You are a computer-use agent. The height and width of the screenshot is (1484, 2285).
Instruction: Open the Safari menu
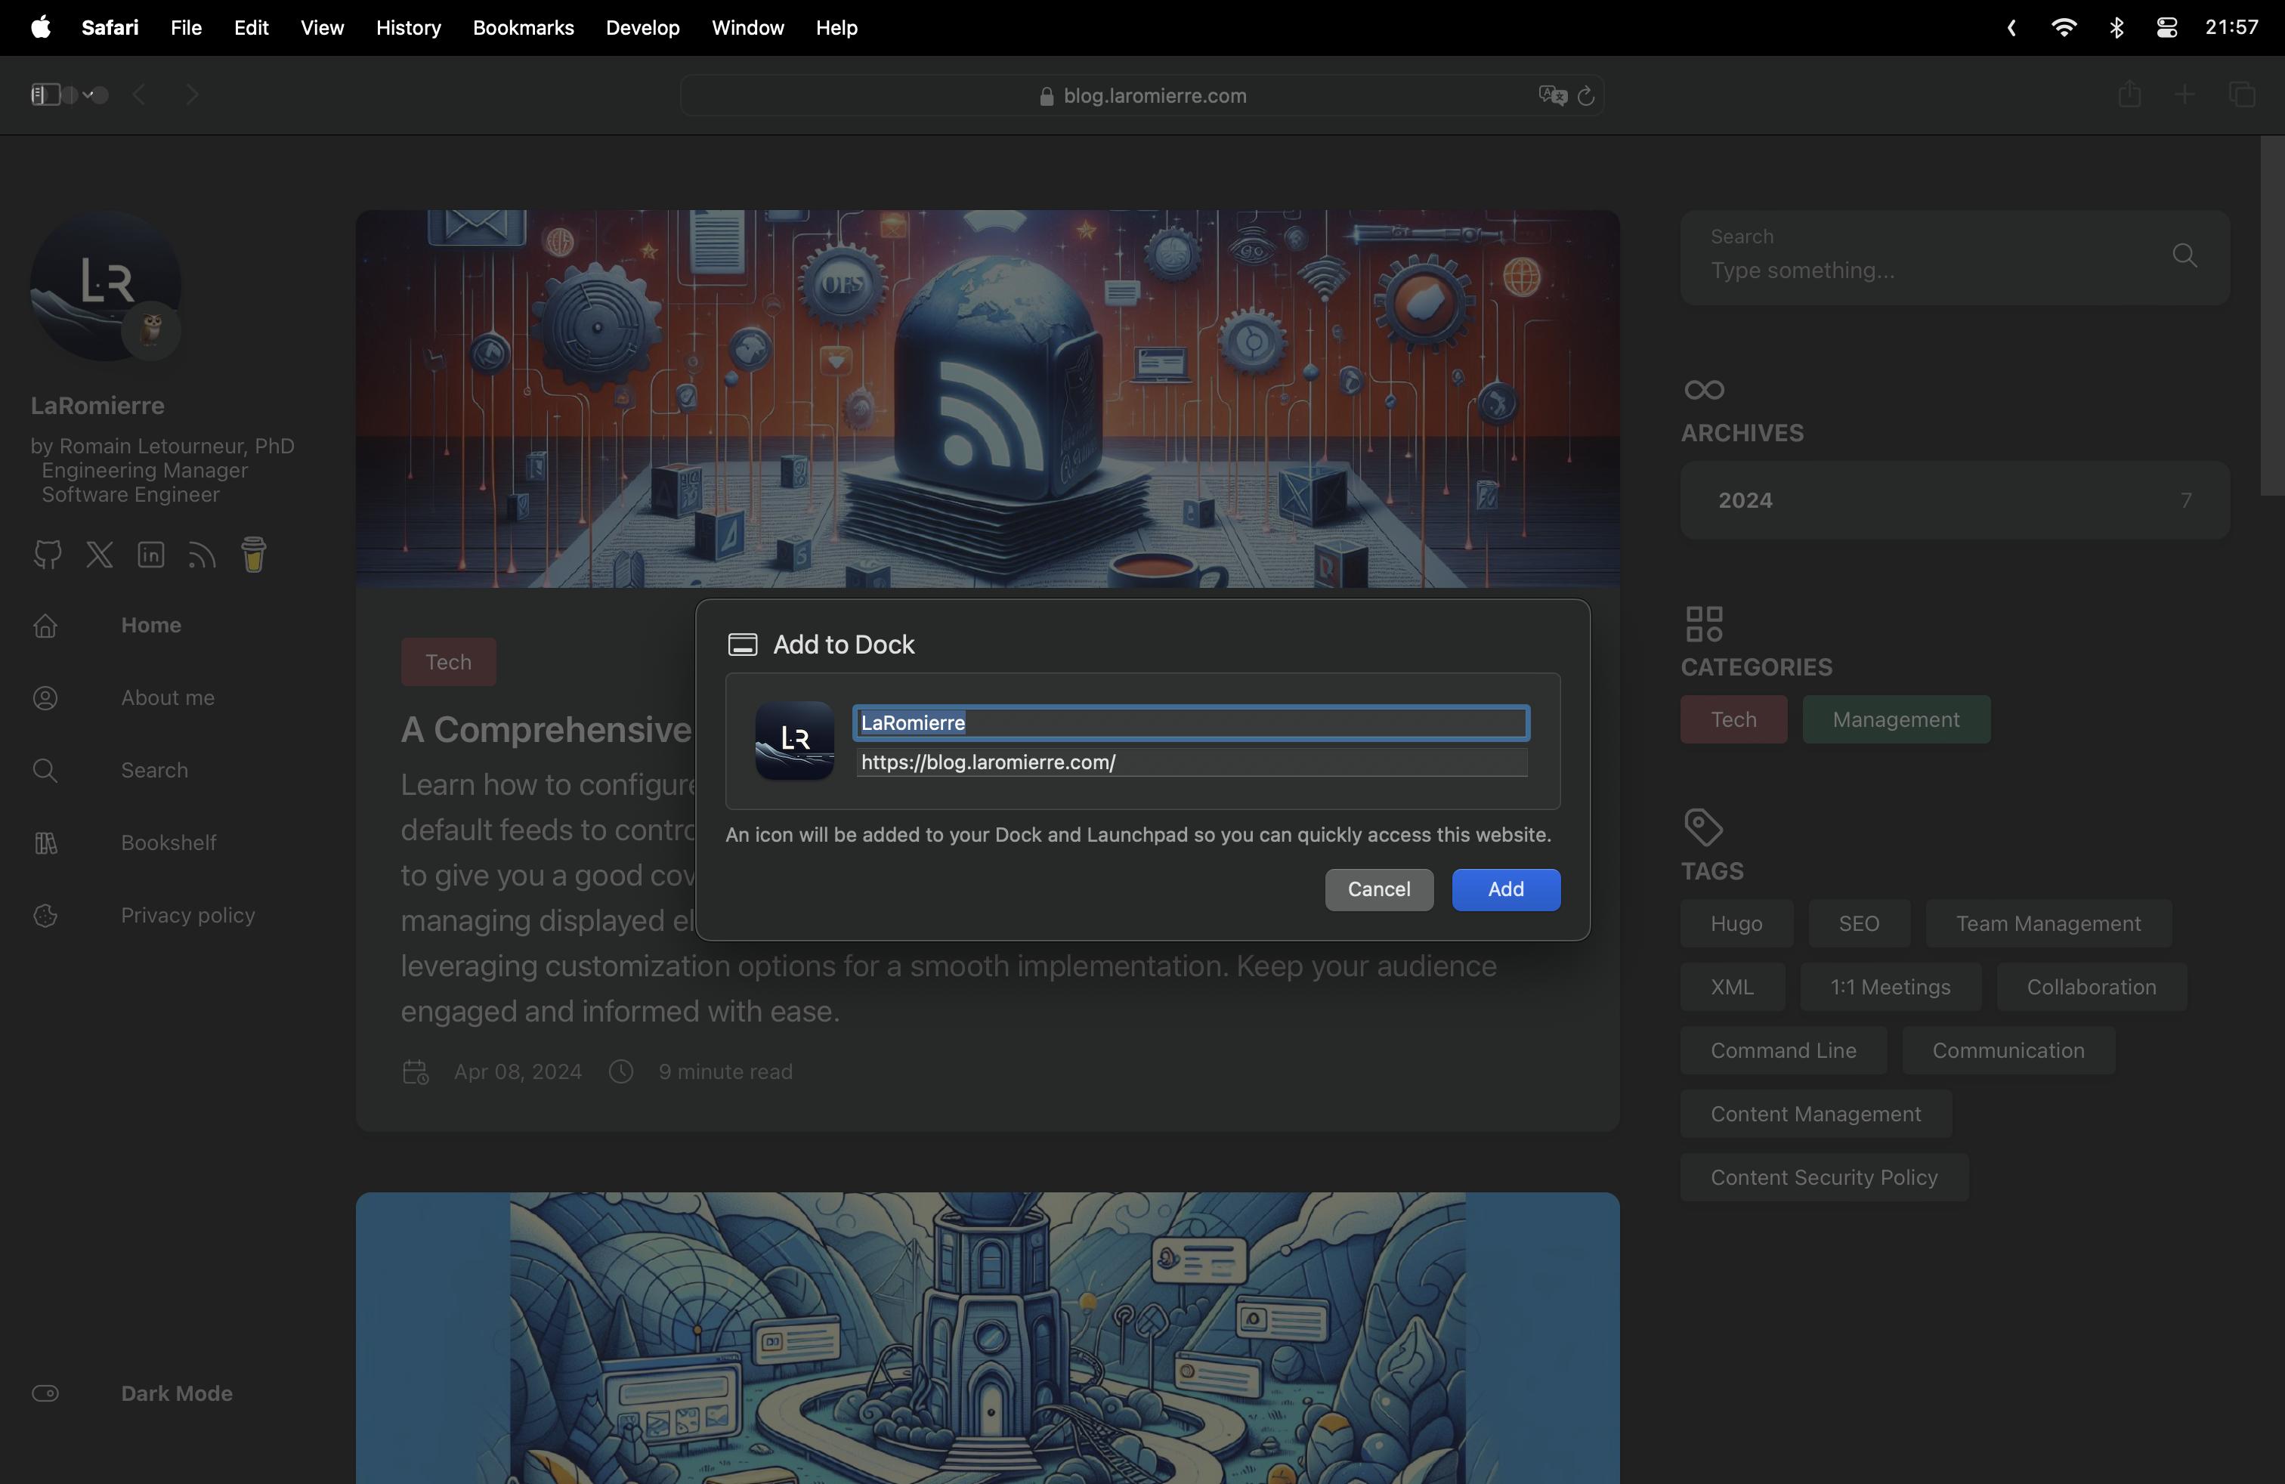[x=110, y=28]
